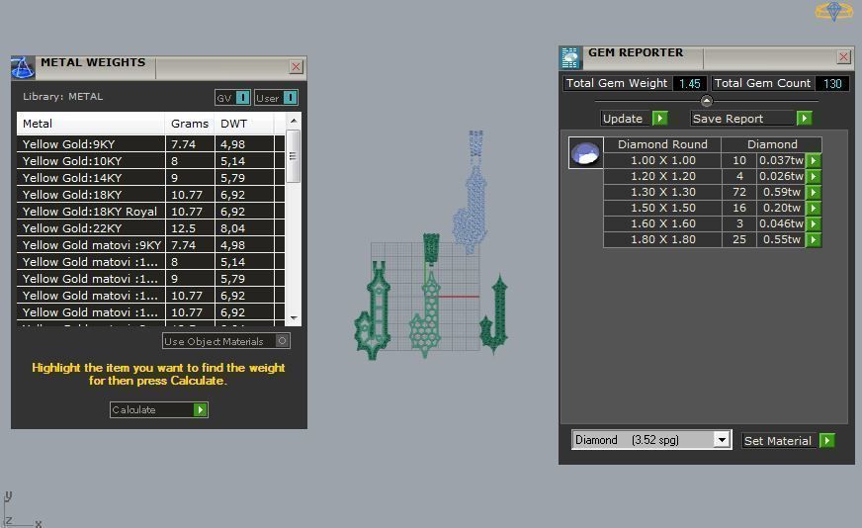Click the green arrow next to Update
This screenshot has width=862, height=528.
coord(659,119)
